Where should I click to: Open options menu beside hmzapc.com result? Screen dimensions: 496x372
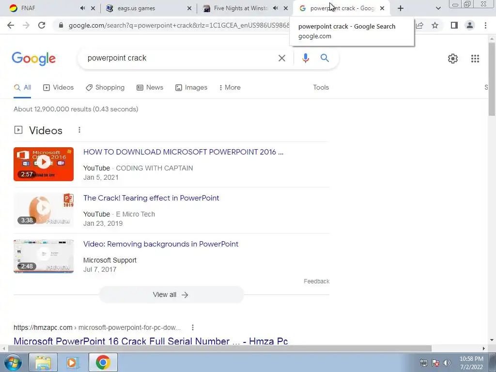coord(193,328)
